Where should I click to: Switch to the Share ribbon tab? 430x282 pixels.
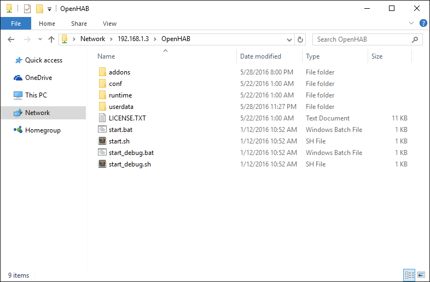[79, 24]
